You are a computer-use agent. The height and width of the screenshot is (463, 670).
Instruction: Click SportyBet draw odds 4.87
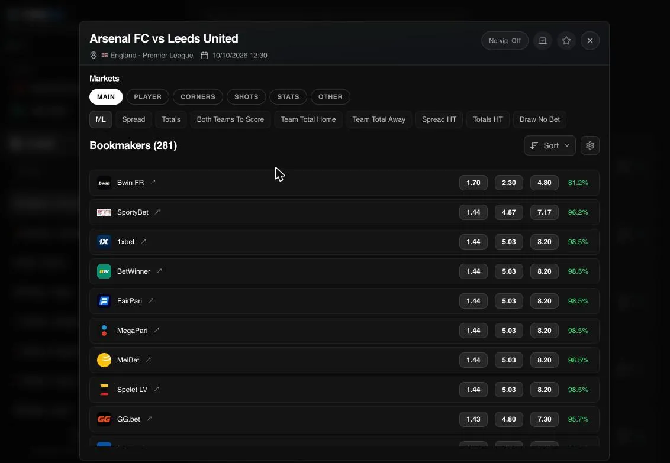509,212
